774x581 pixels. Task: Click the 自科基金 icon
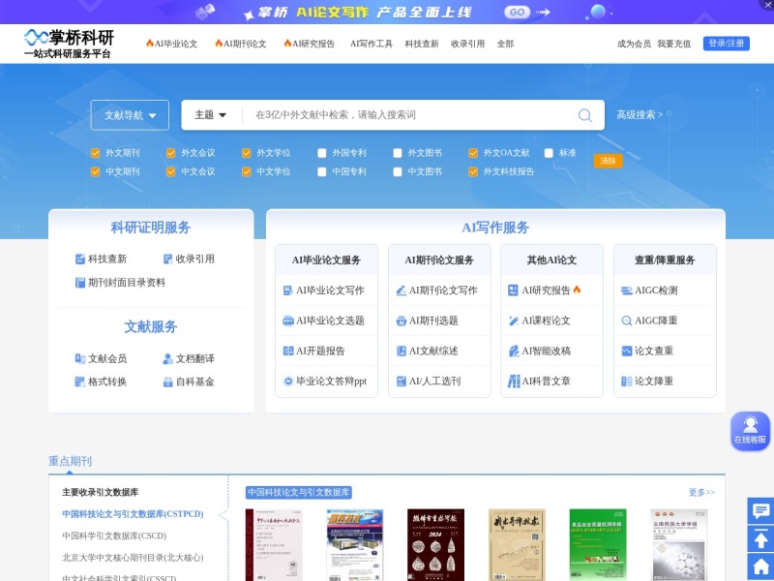pyautogui.click(x=167, y=382)
